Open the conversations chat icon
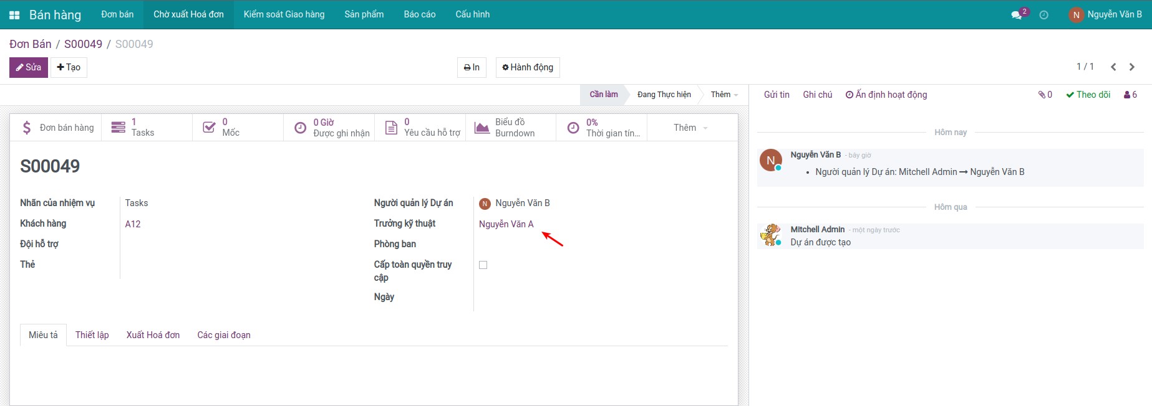This screenshot has height=406, width=1152. [1017, 15]
